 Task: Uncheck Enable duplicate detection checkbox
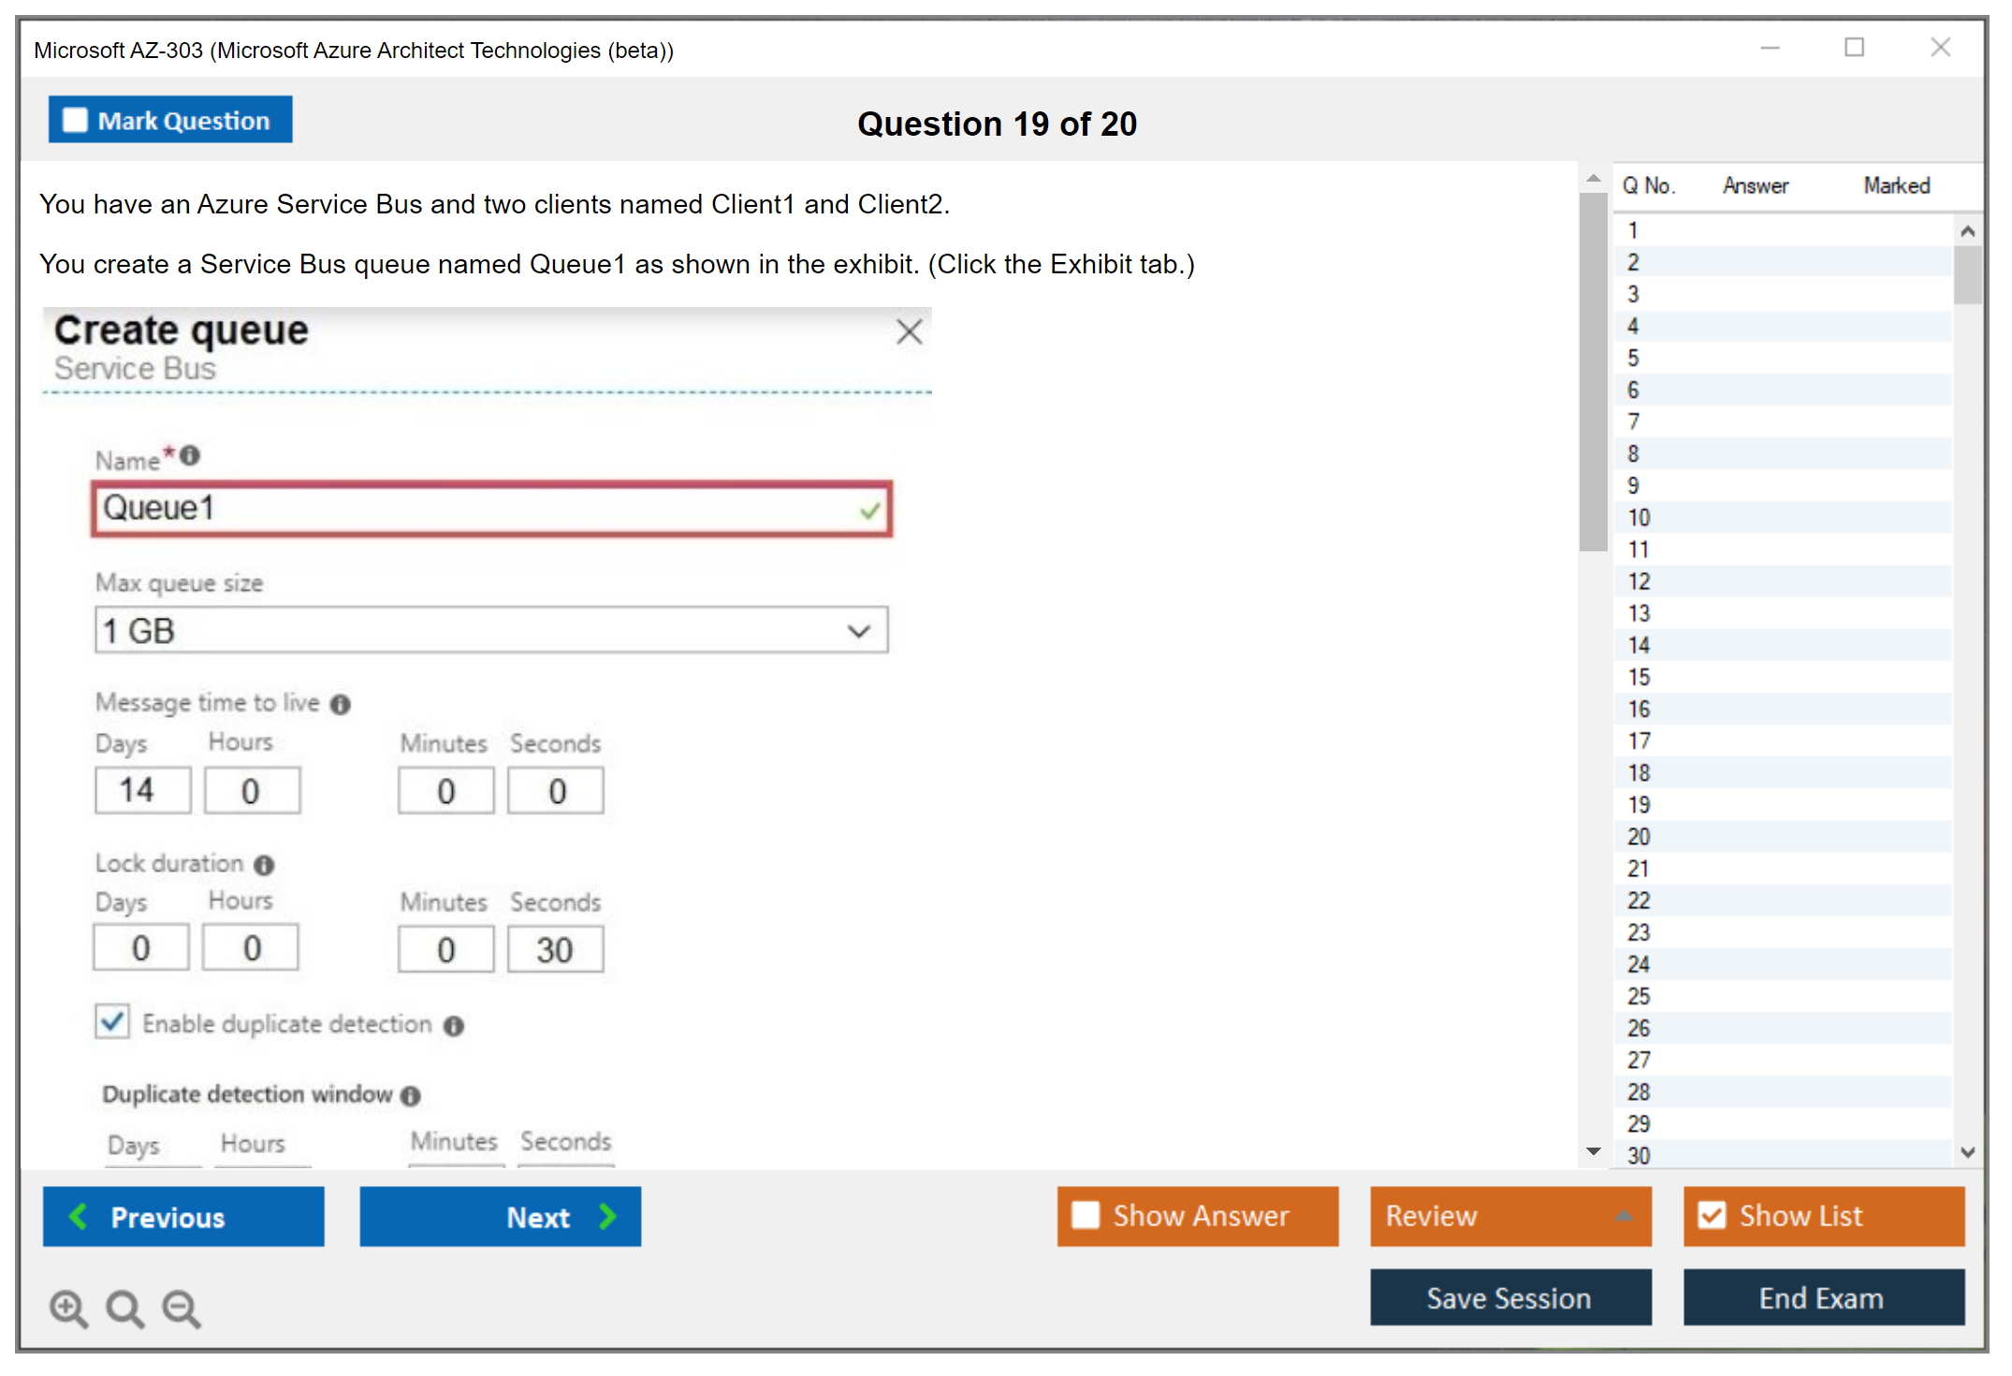(112, 1021)
